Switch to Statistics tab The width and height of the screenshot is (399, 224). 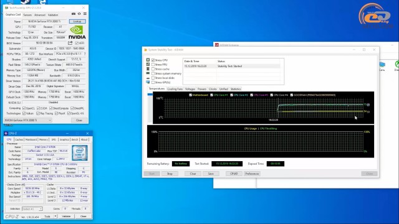(236, 89)
